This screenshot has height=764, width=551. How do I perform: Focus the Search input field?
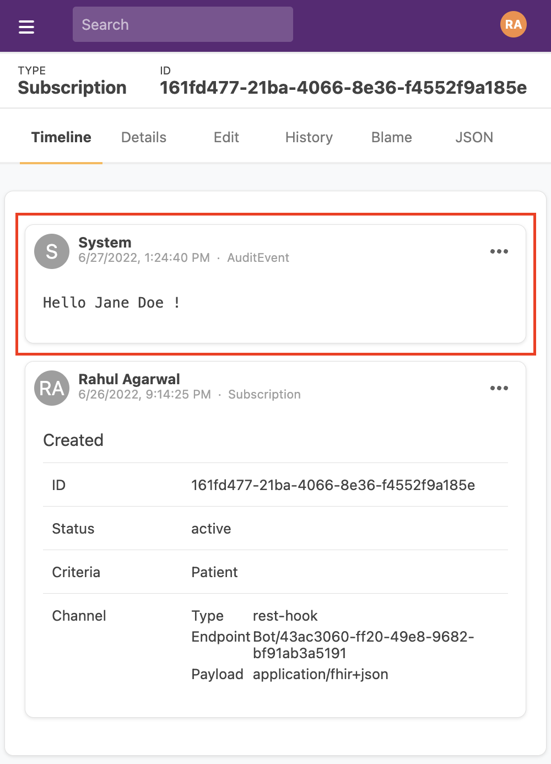pos(182,25)
